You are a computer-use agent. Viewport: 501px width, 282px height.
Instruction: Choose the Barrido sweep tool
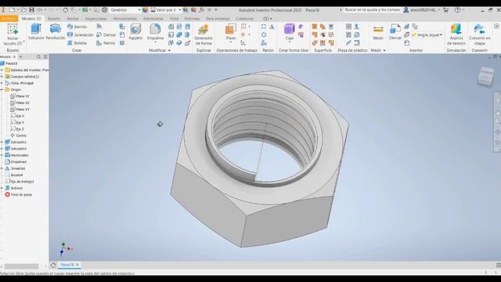pos(77,27)
